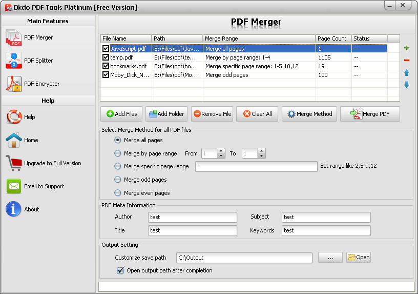Click the Okdo app icon in title bar

tap(8, 7)
